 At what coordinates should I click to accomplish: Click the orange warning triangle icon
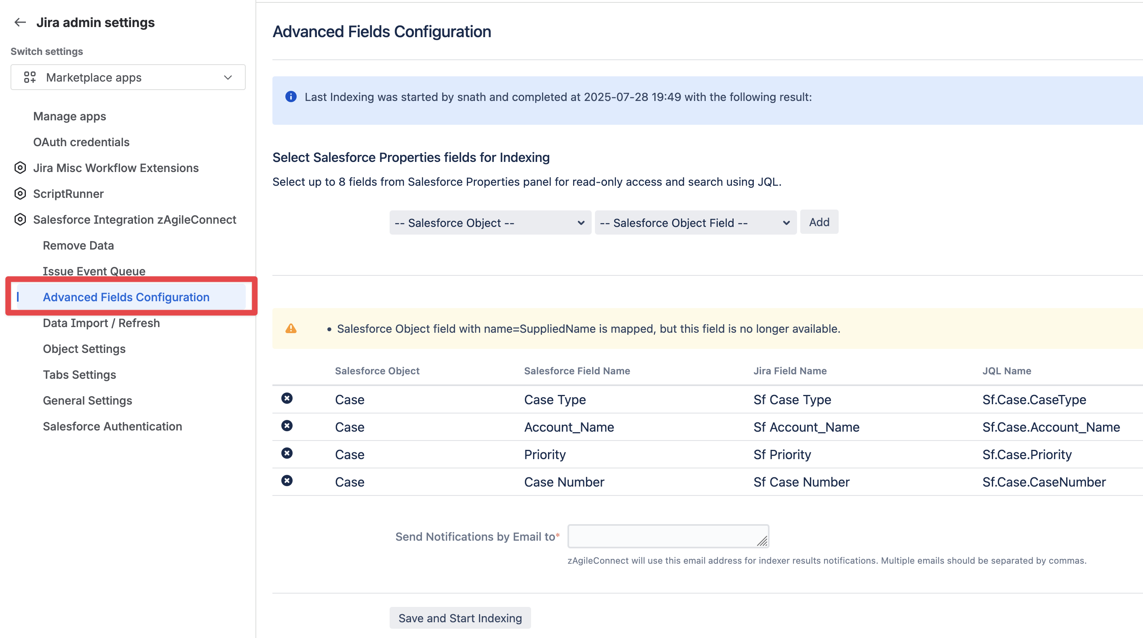[291, 328]
